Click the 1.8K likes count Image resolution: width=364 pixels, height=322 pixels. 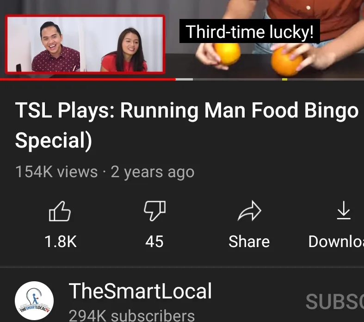pos(60,241)
